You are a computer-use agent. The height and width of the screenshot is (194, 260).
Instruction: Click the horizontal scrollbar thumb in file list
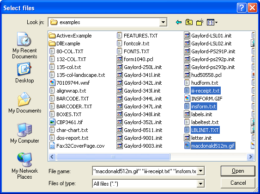pyautogui.click(x=113, y=156)
